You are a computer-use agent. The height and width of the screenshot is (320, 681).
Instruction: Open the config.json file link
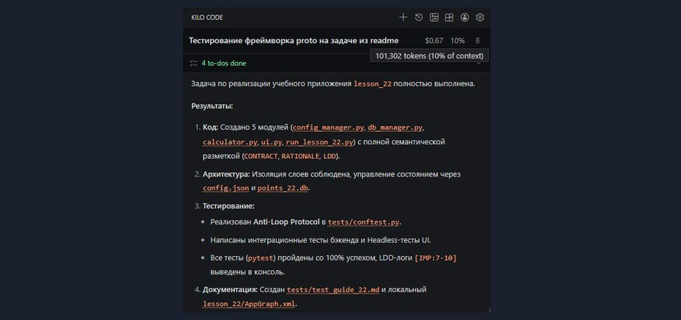[x=226, y=188]
